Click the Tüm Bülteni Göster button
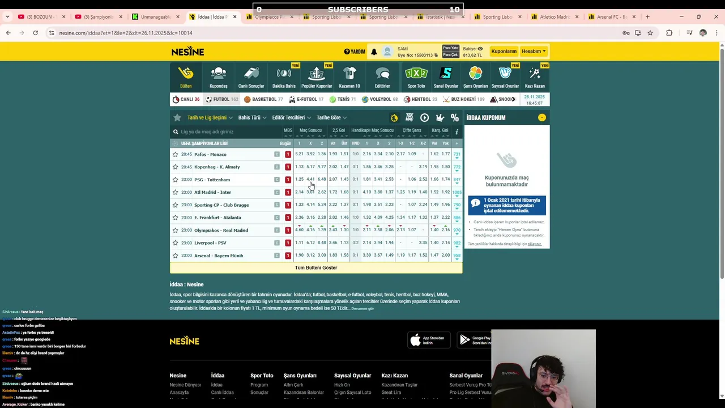The image size is (725, 408). pos(316,267)
